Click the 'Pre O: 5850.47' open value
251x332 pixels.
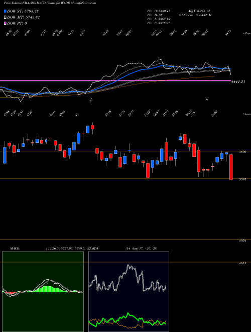tap(159, 11)
